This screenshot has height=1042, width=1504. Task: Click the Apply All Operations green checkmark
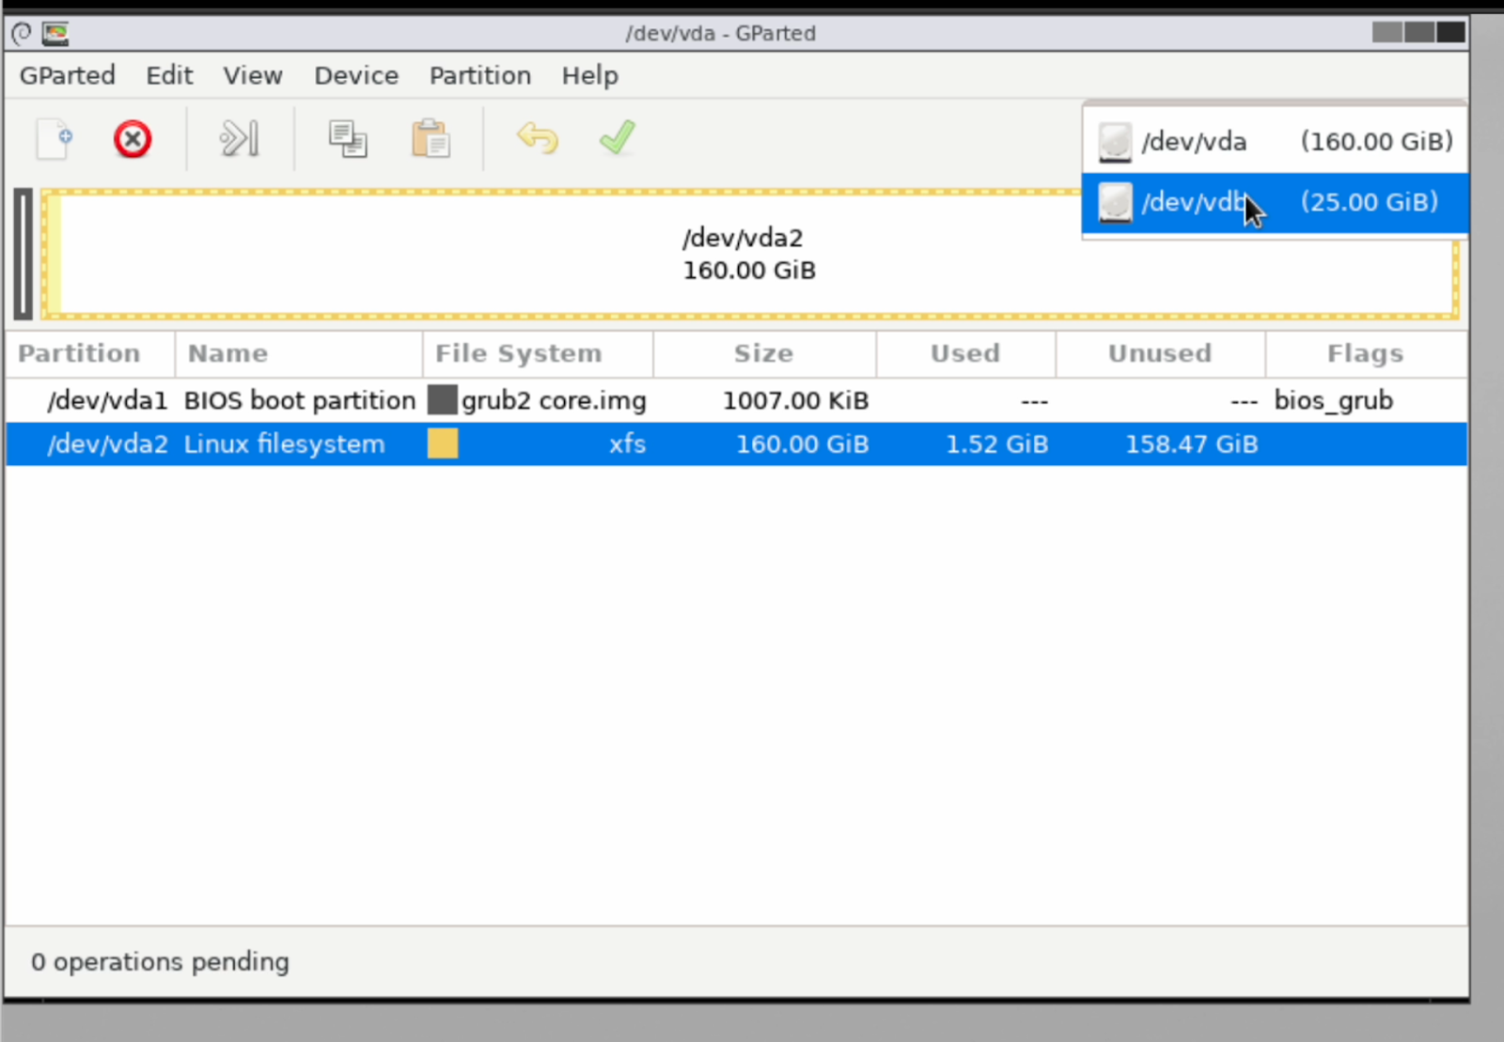(x=618, y=138)
